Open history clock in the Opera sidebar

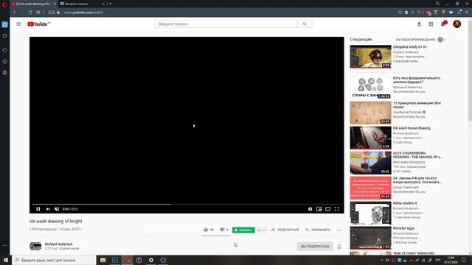pyautogui.click(x=5, y=62)
